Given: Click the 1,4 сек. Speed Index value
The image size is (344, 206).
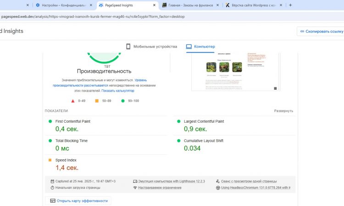Looking at the screenshot, I should click(x=67, y=168).
